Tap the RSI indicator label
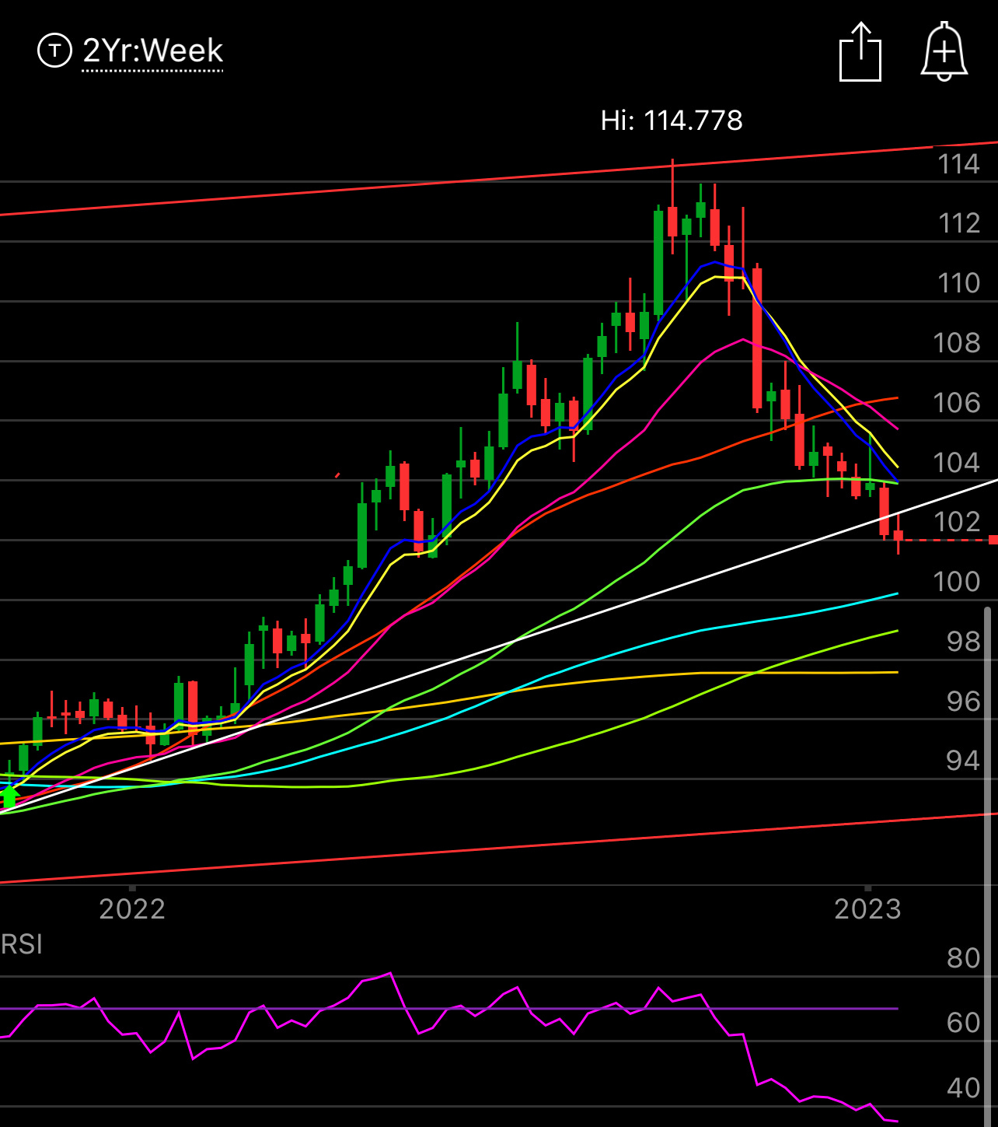 pyautogui.click(x=22, y=945)
